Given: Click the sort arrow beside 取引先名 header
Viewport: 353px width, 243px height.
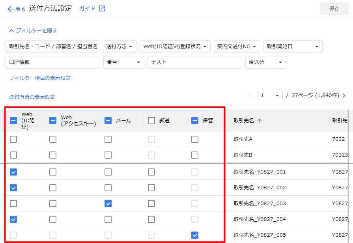Looking at the screenshot, I should 259,121.
